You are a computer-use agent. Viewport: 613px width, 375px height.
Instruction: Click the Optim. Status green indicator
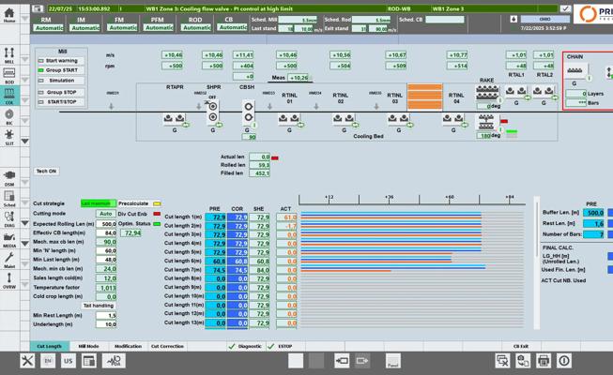coord(157,224)
